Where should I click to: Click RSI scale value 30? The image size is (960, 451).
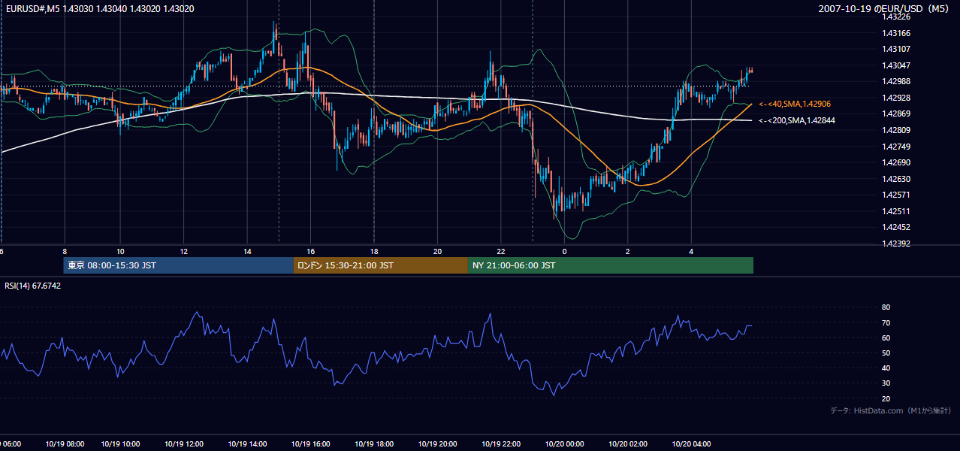coord(886,383)
